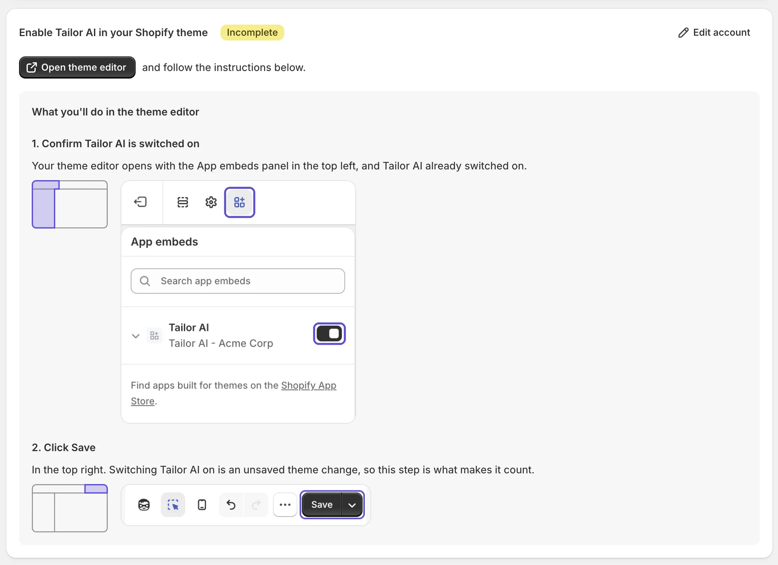Click the '2. Click Save' heading
This screenshot has width=778, height=565.
[x=64, y=448]
